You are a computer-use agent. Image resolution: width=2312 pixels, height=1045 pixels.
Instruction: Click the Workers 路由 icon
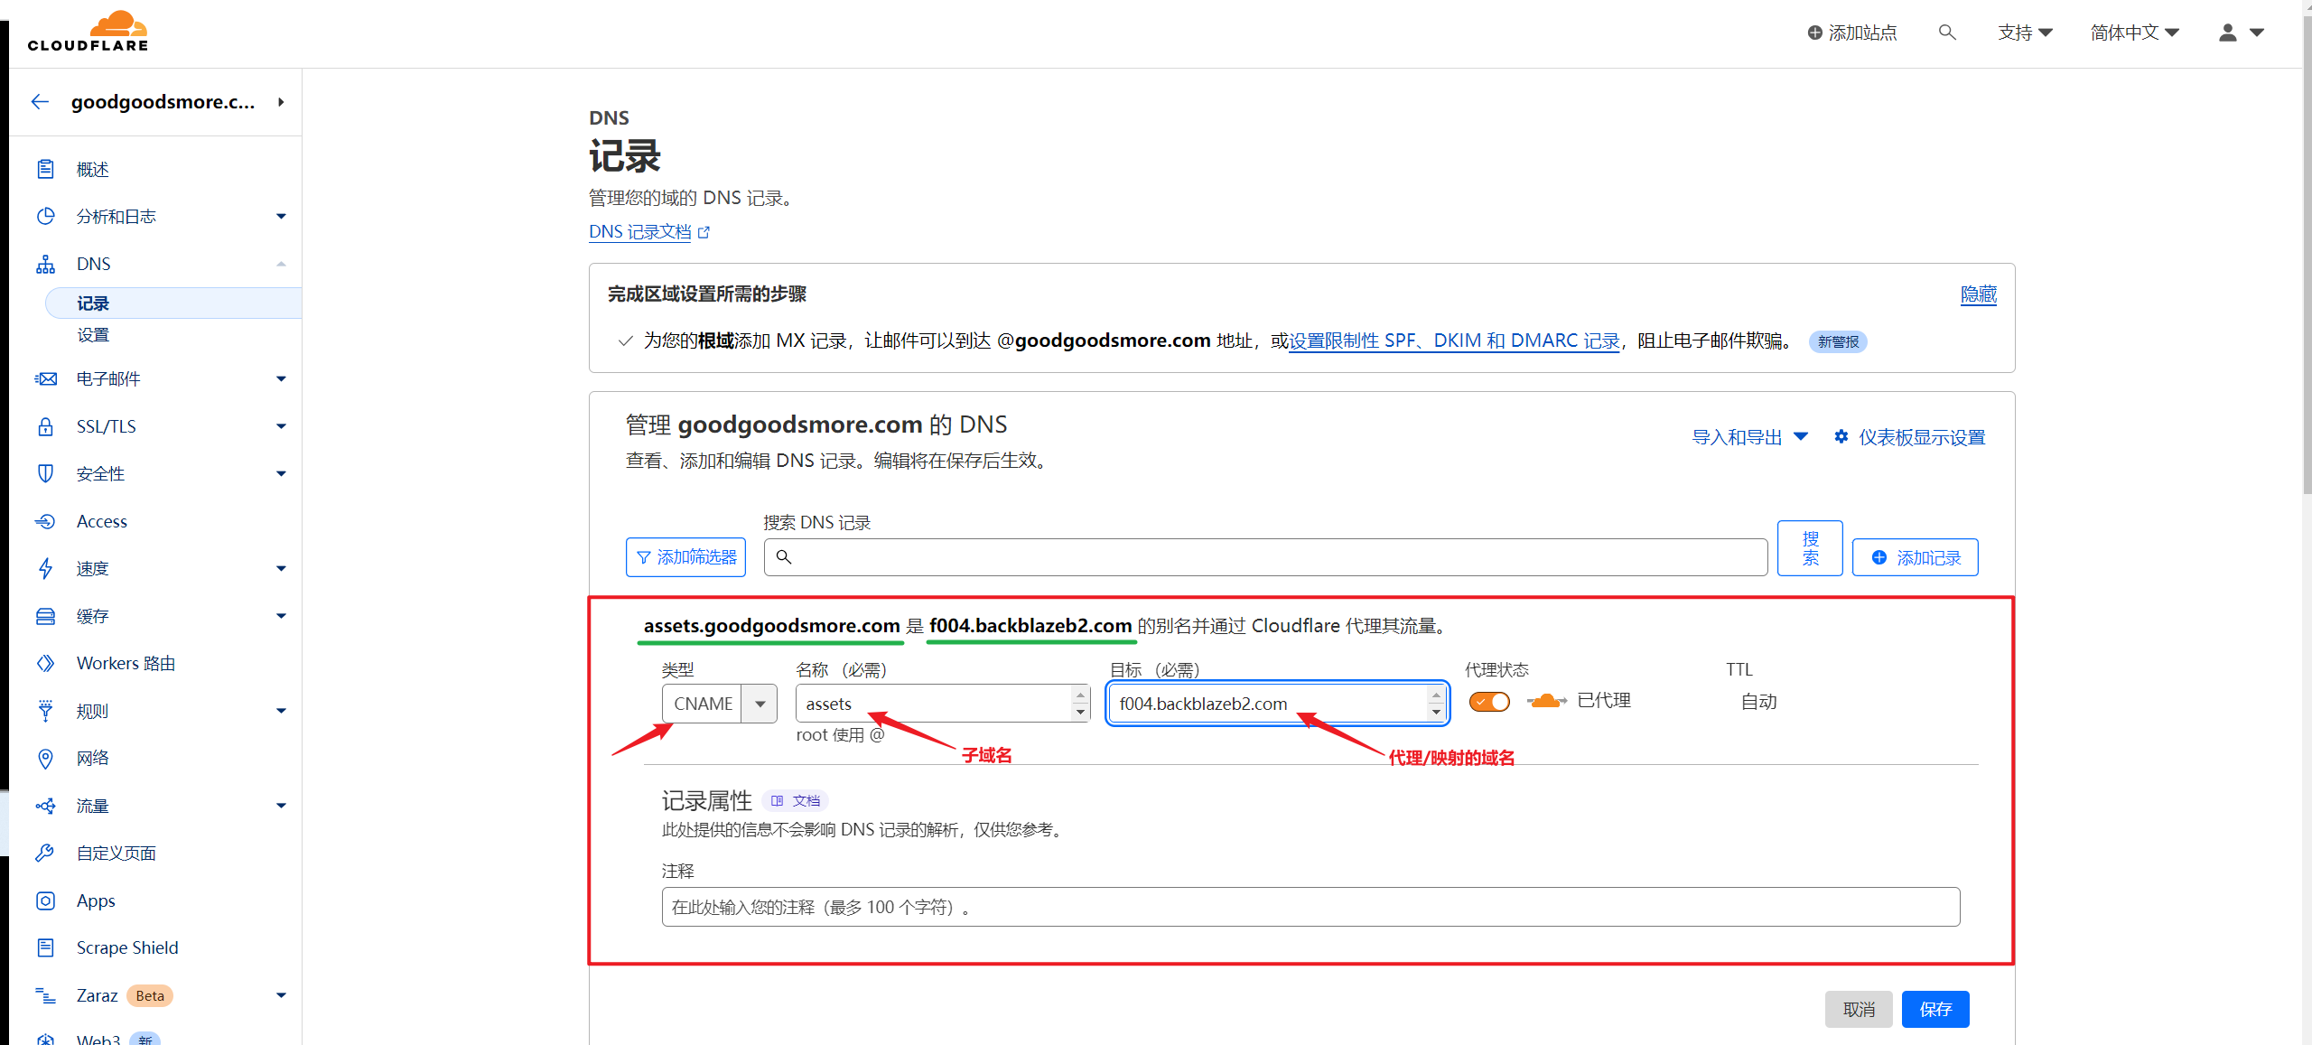[45, 663]
